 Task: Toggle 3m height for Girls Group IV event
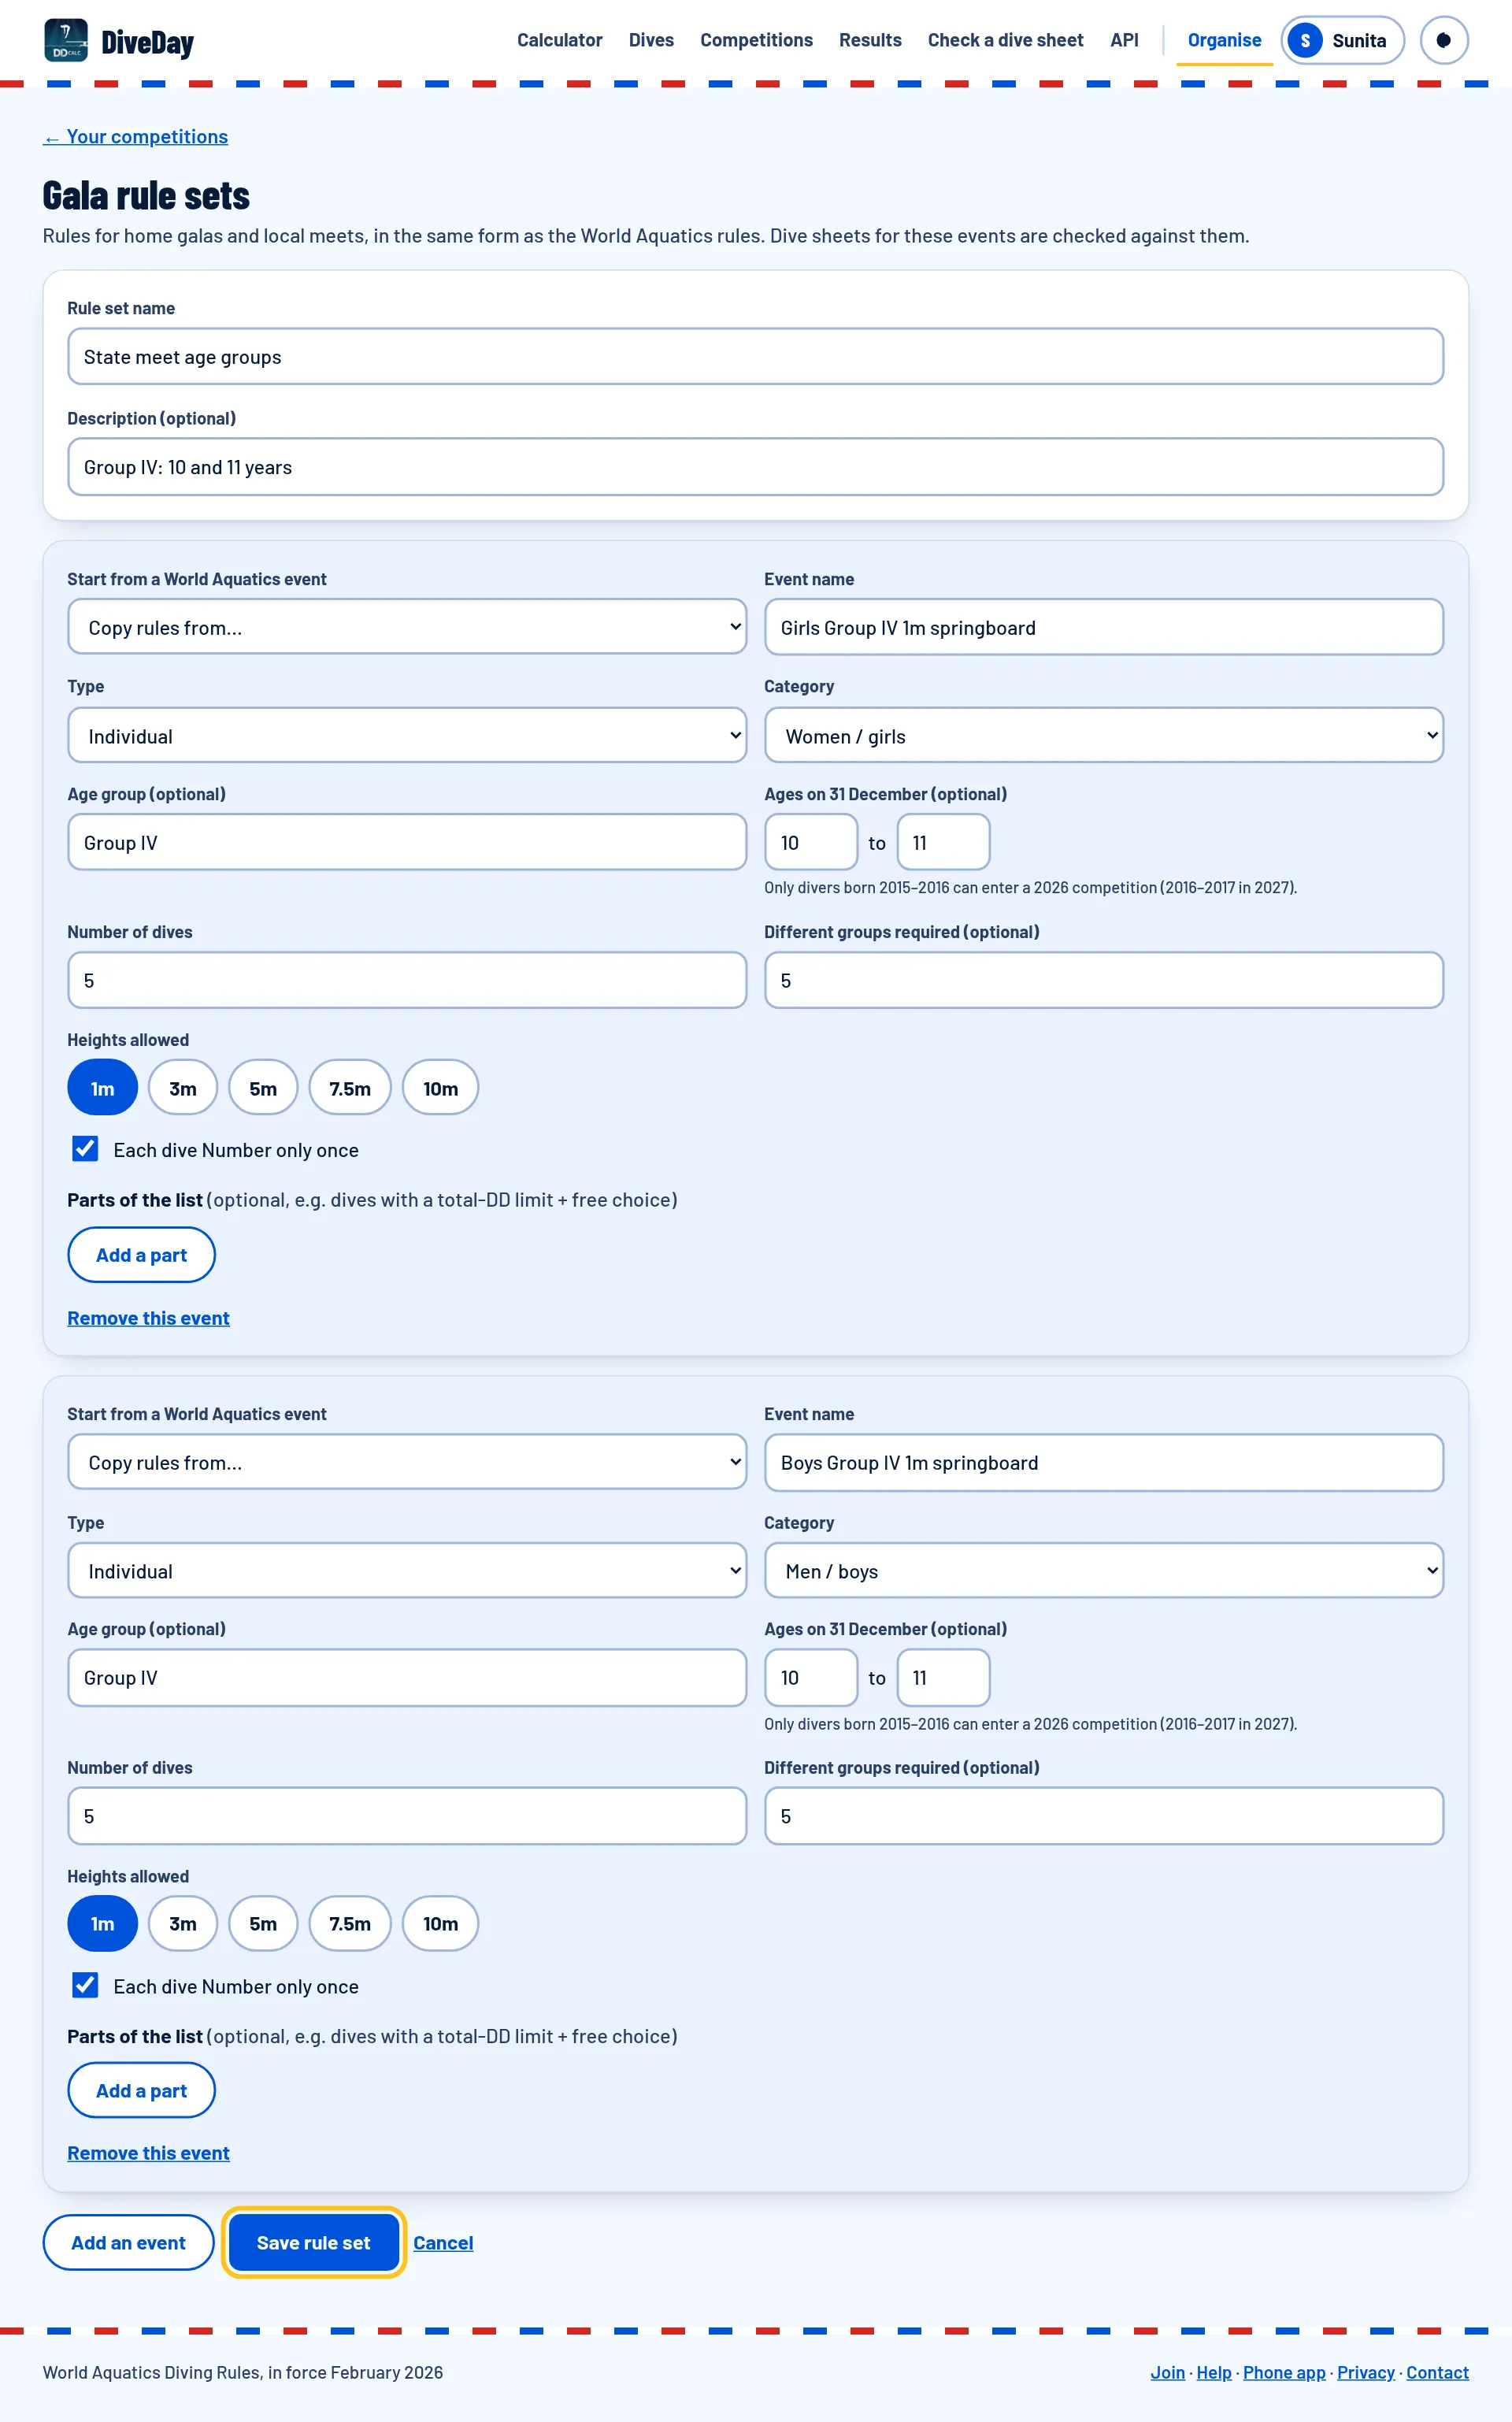(183, 1087)
